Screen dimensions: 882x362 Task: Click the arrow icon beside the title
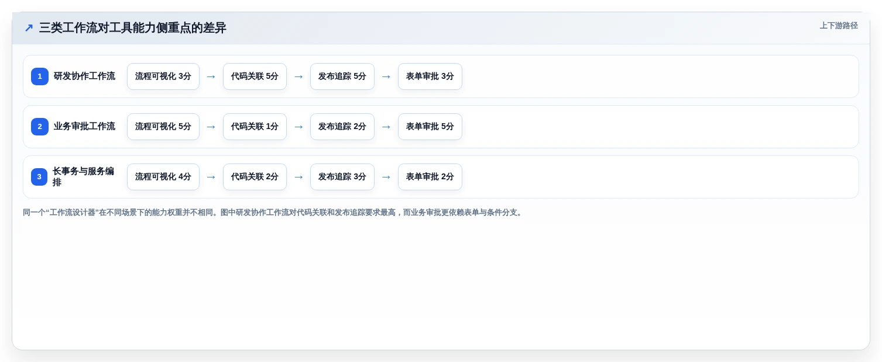[29, 28]
